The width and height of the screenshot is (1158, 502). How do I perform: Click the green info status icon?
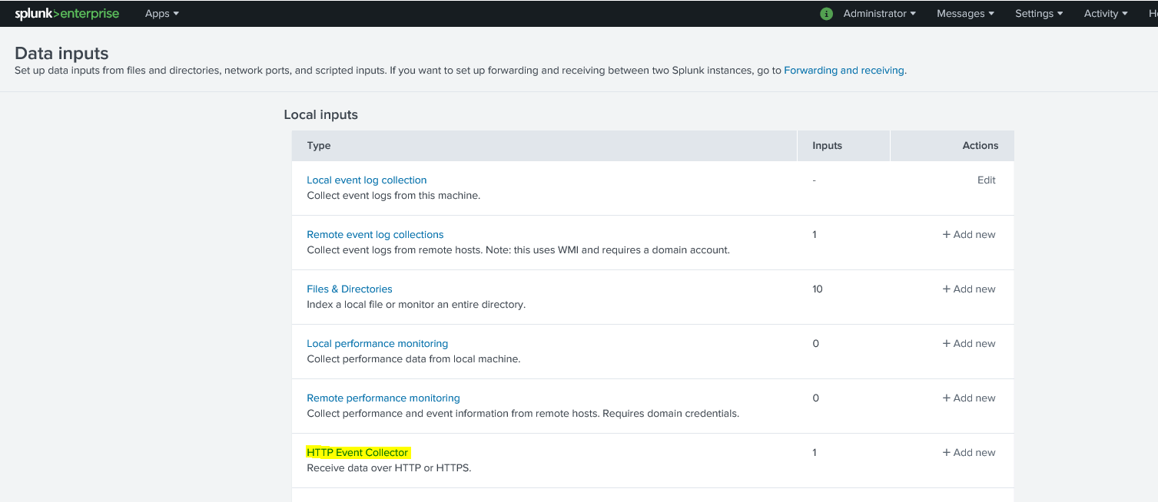point(827,14)
